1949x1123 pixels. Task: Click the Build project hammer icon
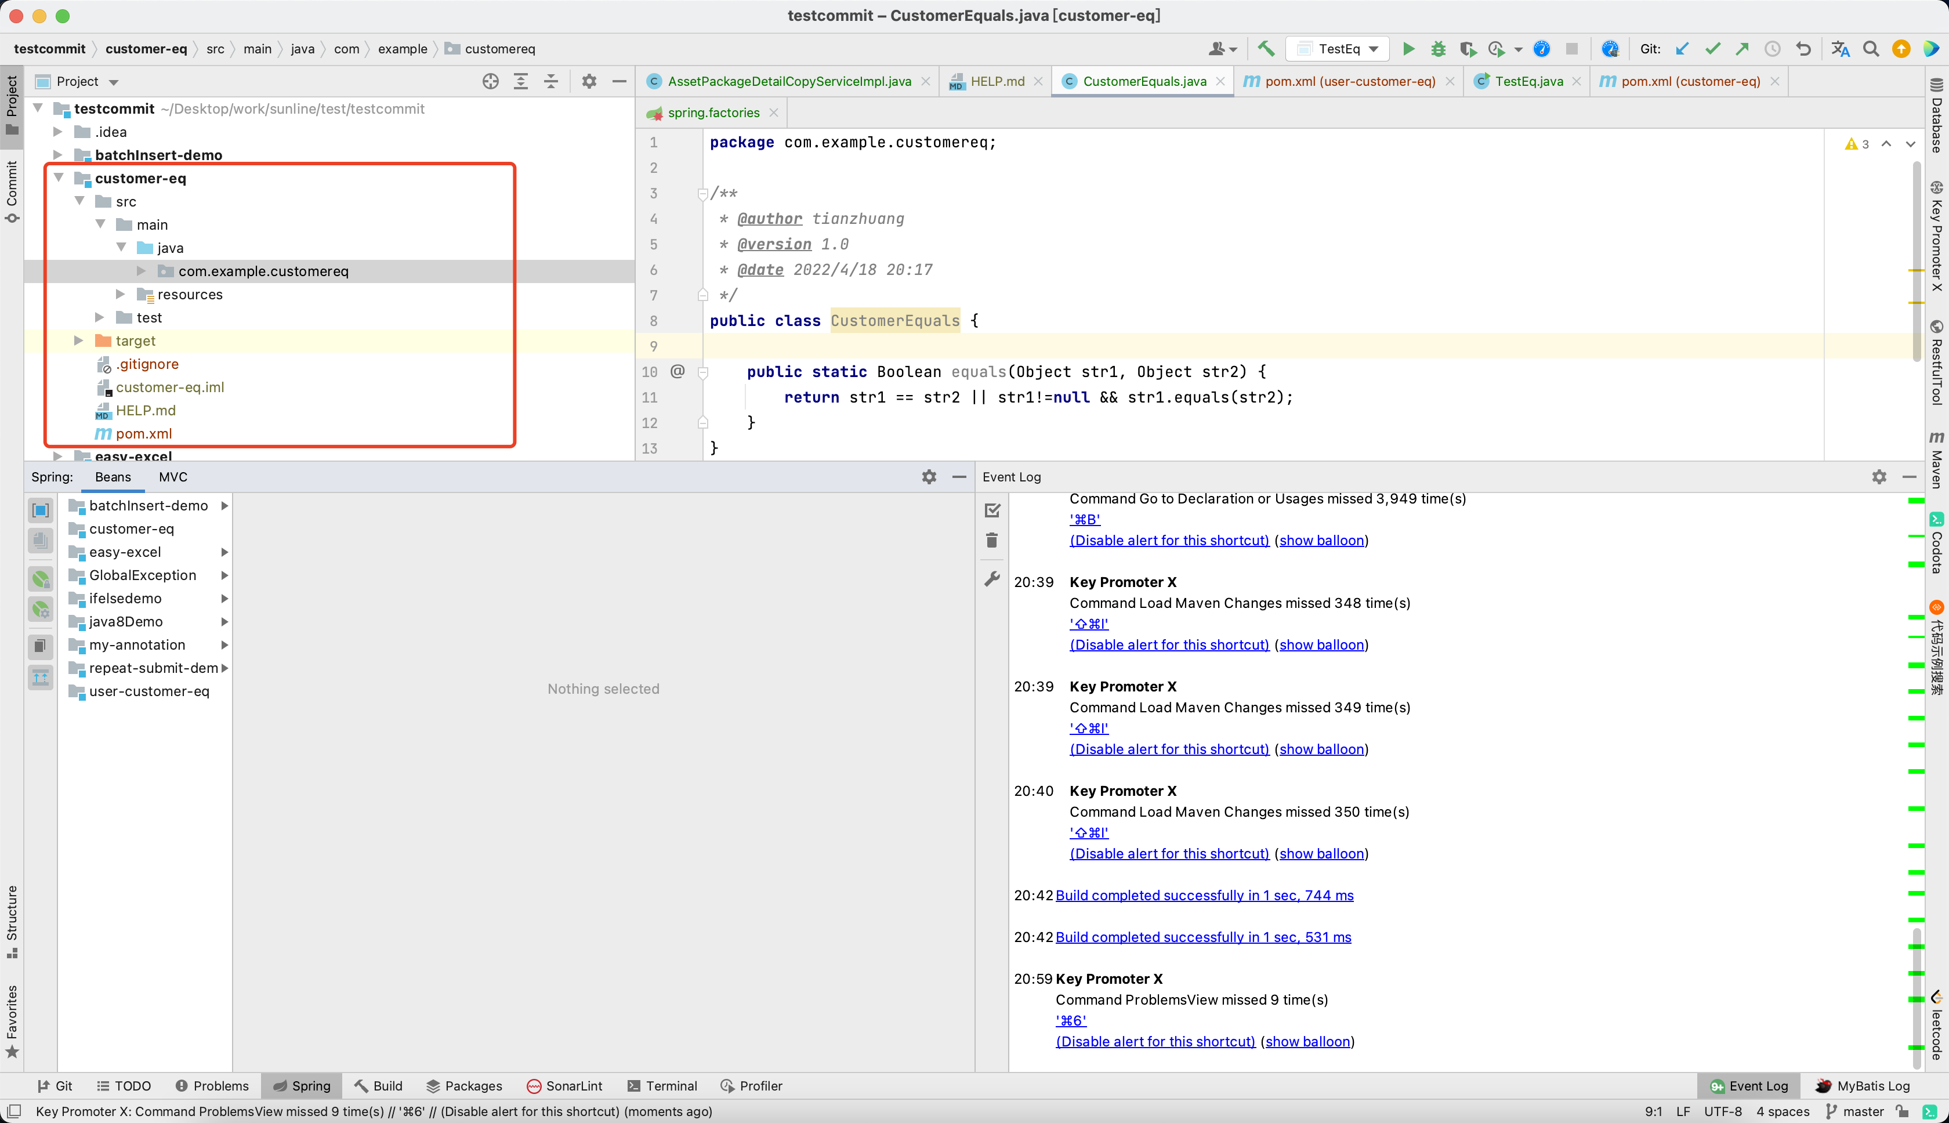1266,49
